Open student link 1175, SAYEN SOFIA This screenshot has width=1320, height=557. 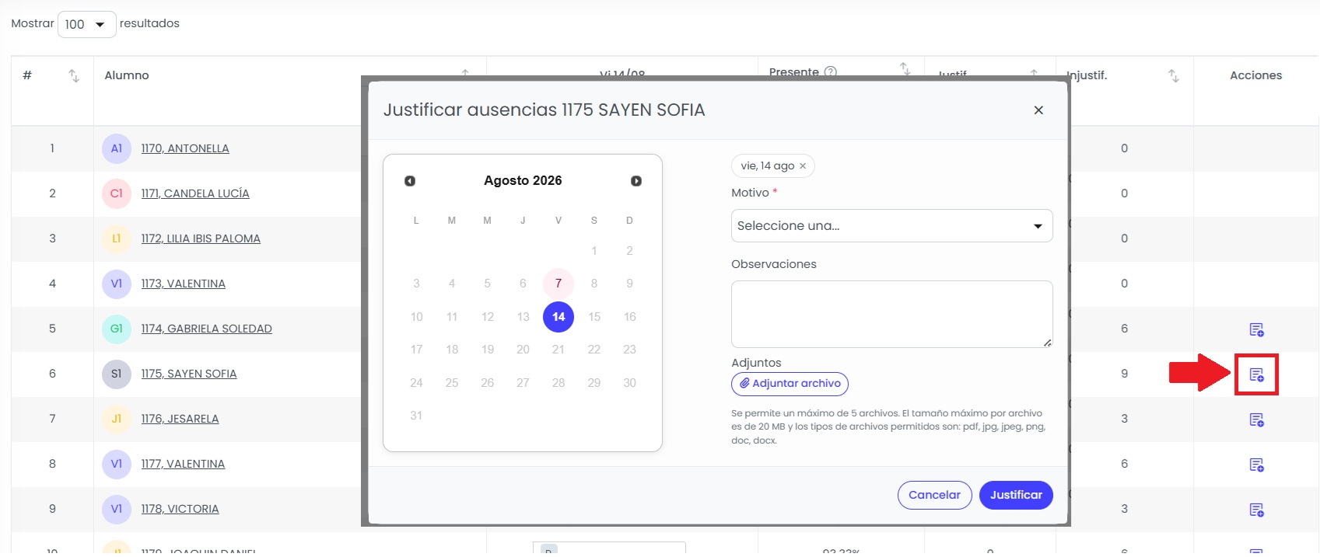click(x=189, y=374)
